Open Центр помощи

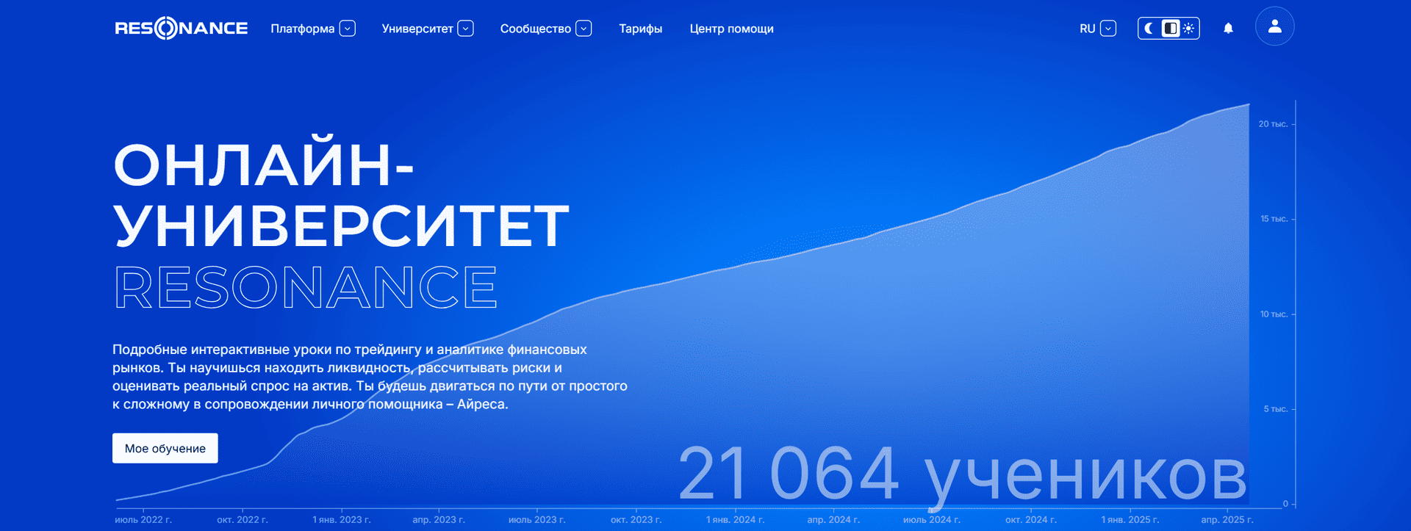[x=731, y=29]
